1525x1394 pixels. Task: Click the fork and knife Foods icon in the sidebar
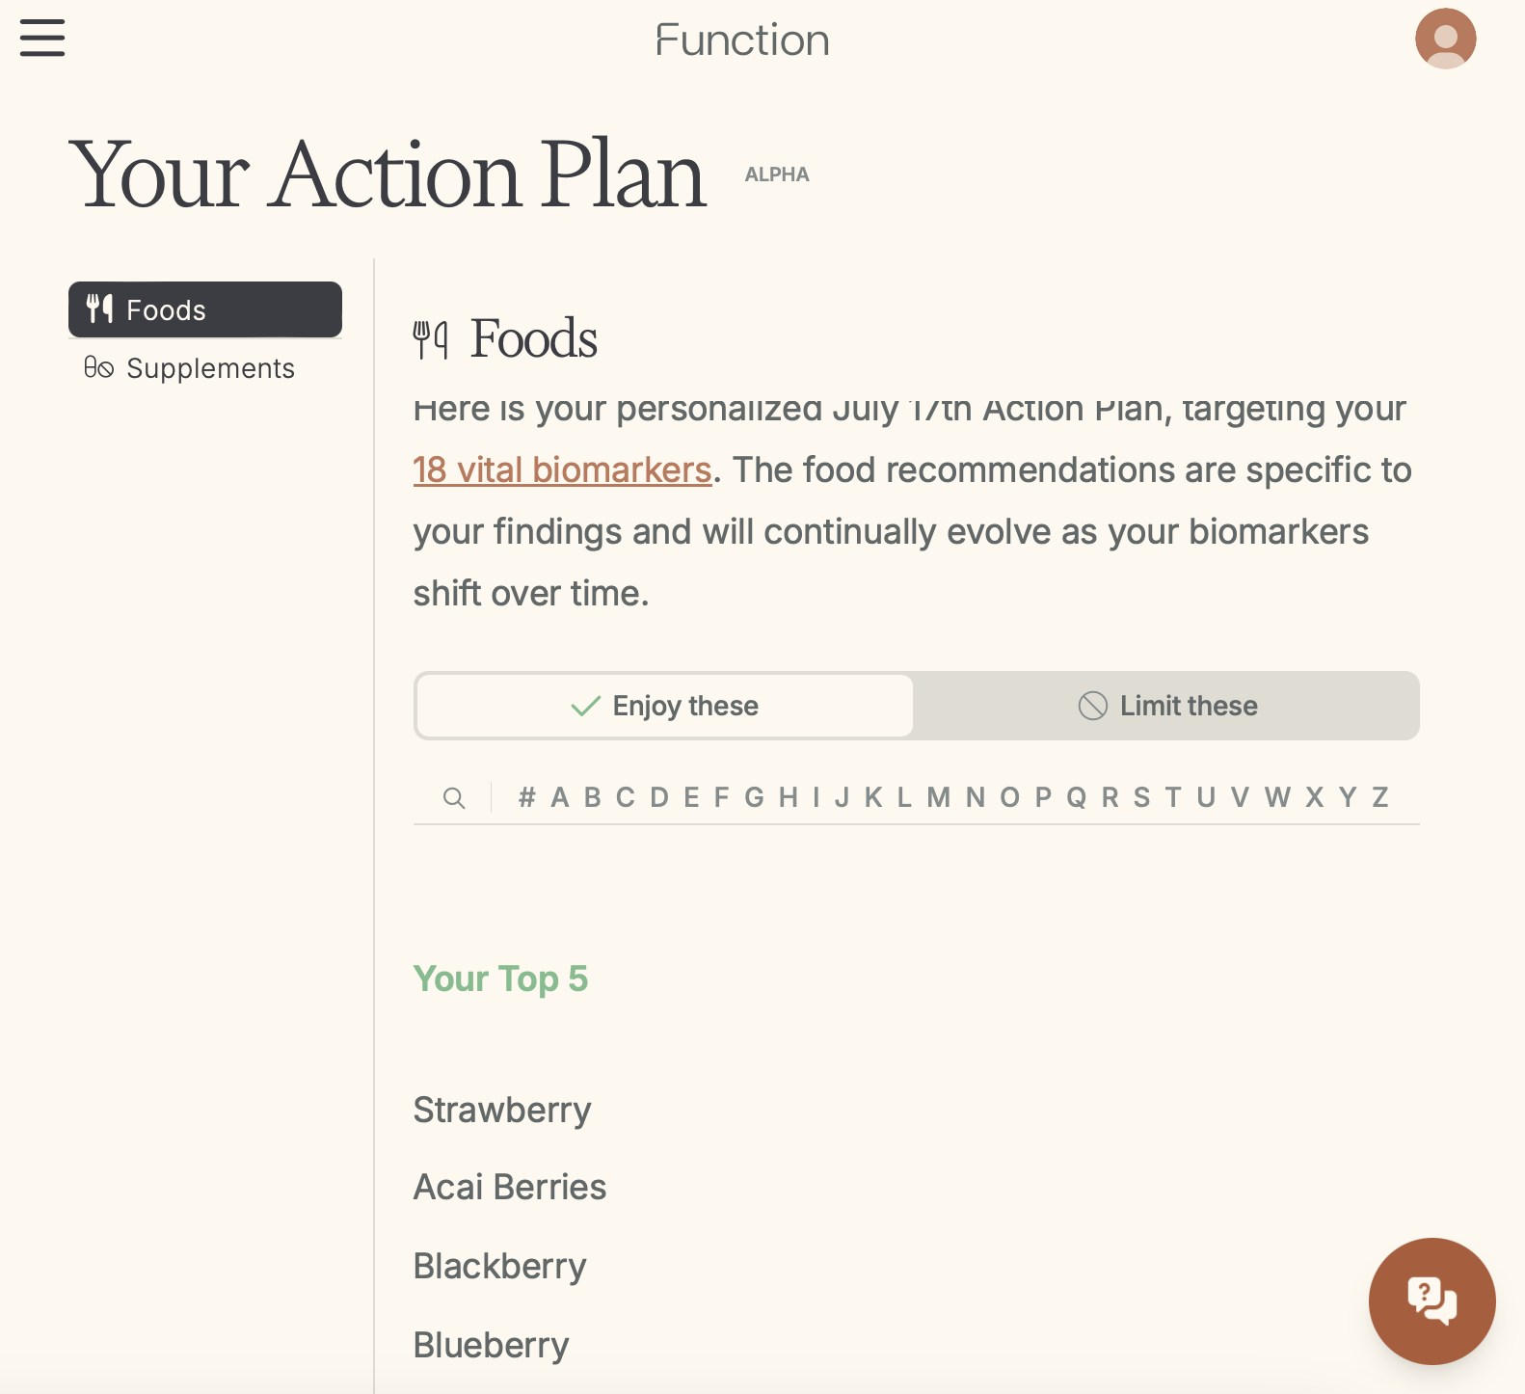click(100, 309)
